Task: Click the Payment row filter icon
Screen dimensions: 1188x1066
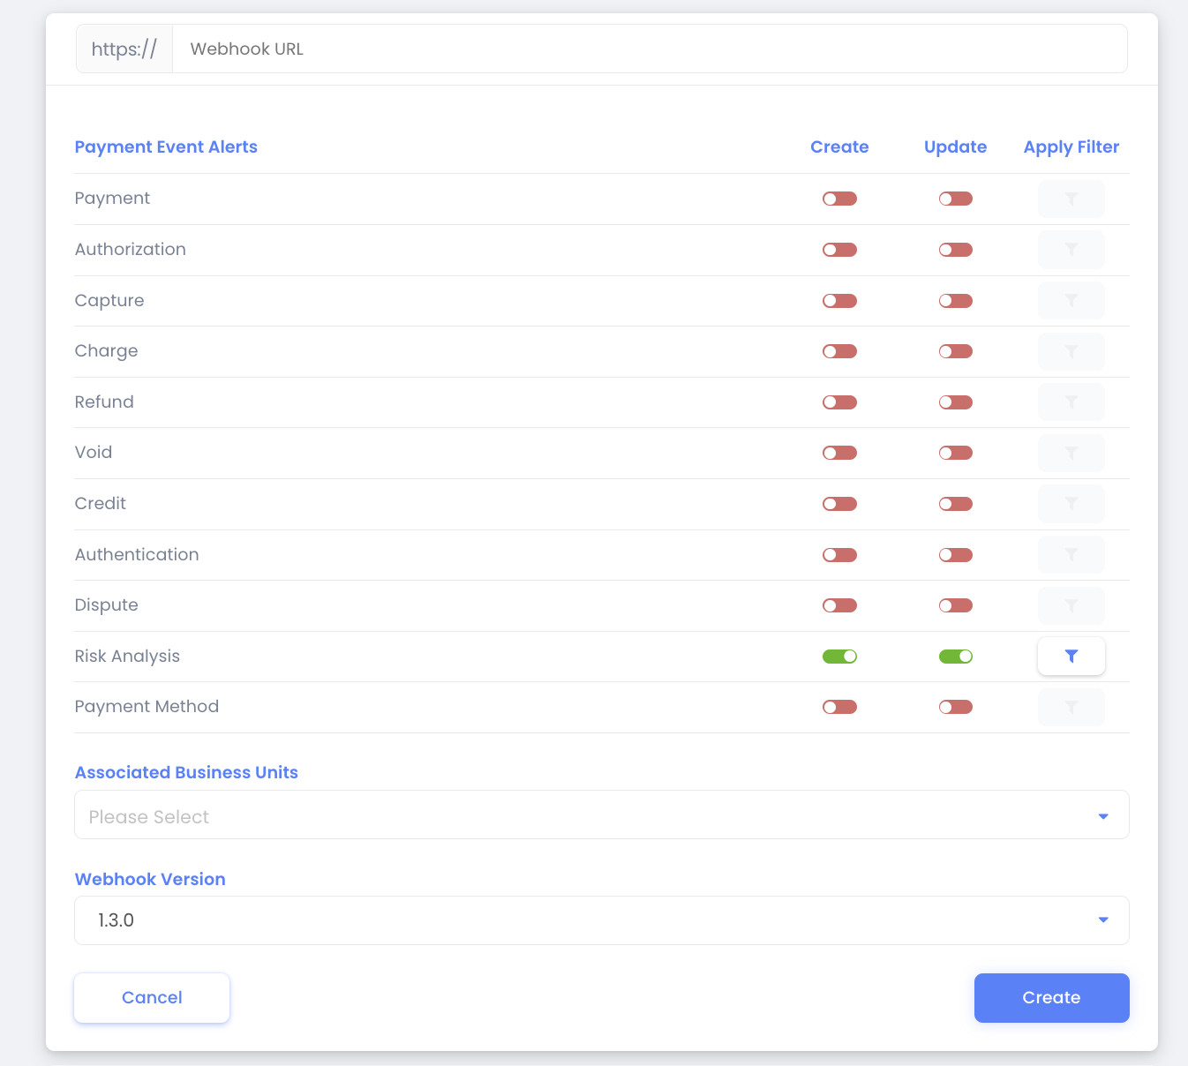Action: click(1071, 199)
